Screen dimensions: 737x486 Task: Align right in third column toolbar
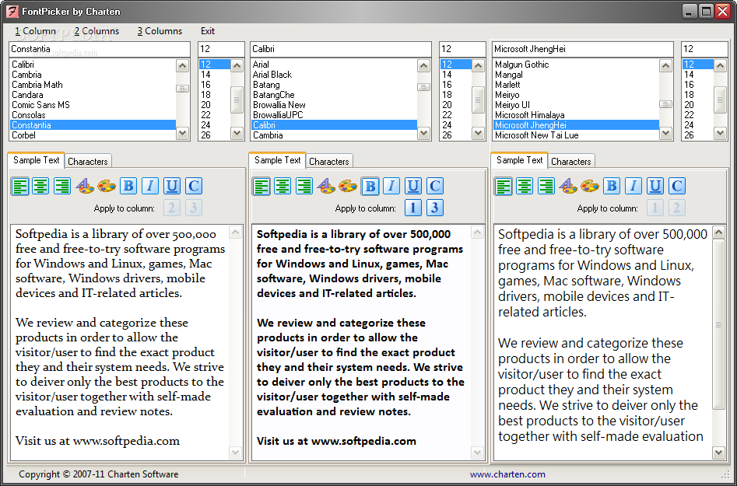pos(546,186)
